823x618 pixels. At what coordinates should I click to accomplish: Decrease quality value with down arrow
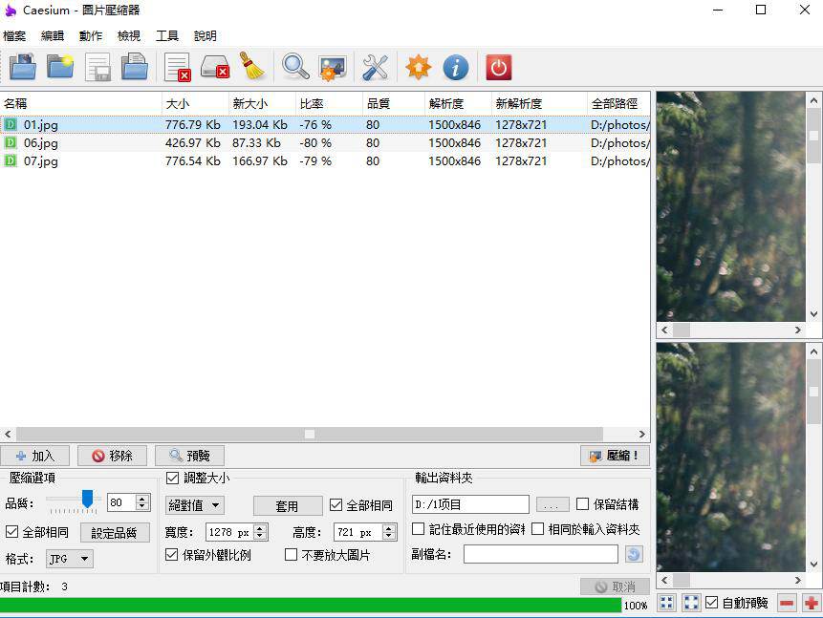click(x=141, y=506)
